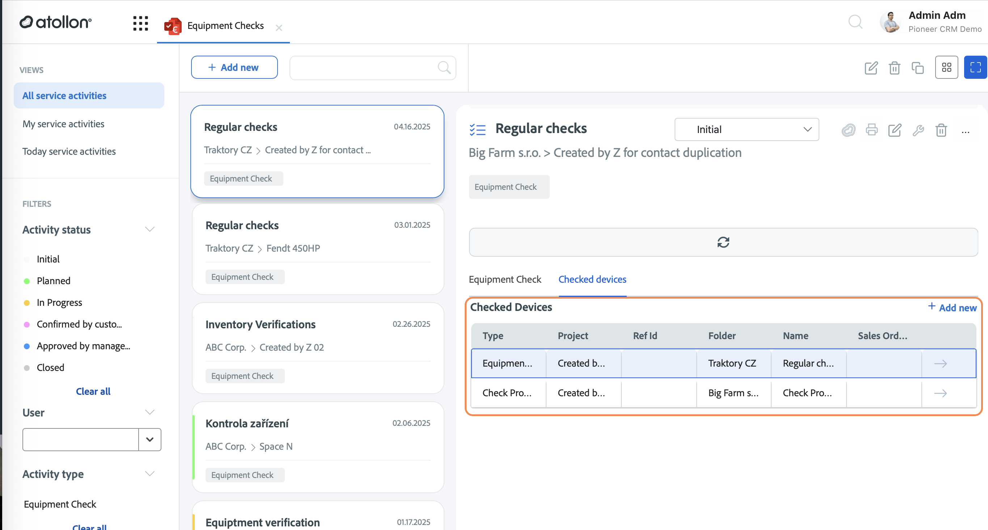Duplicate record using top copy icon
This screenshot has width=988, height=530.
click(x=917, y=68)
